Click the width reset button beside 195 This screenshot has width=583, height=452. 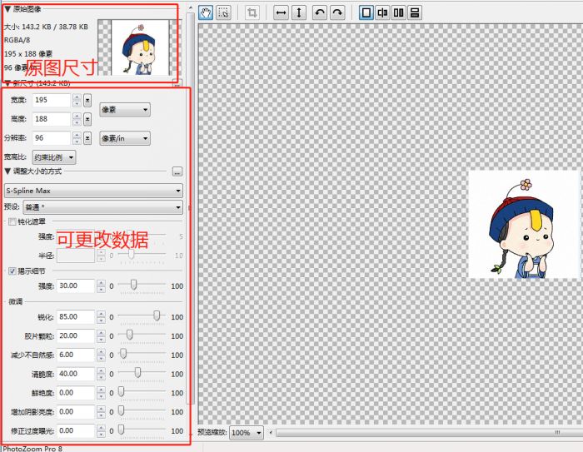click(87, 101)
